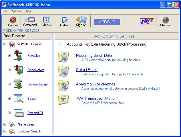181x137 pixels.
Task: Click the Select Batch folder icon
Action: (x=63, y=71)
